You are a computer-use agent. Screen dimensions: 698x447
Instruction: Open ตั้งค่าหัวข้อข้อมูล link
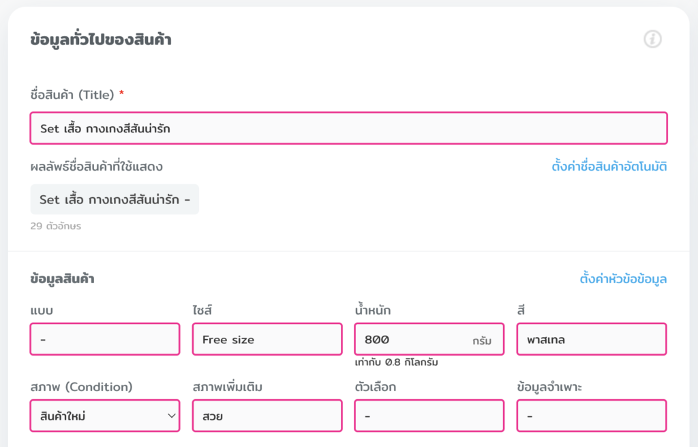click(x=623, y=279)
